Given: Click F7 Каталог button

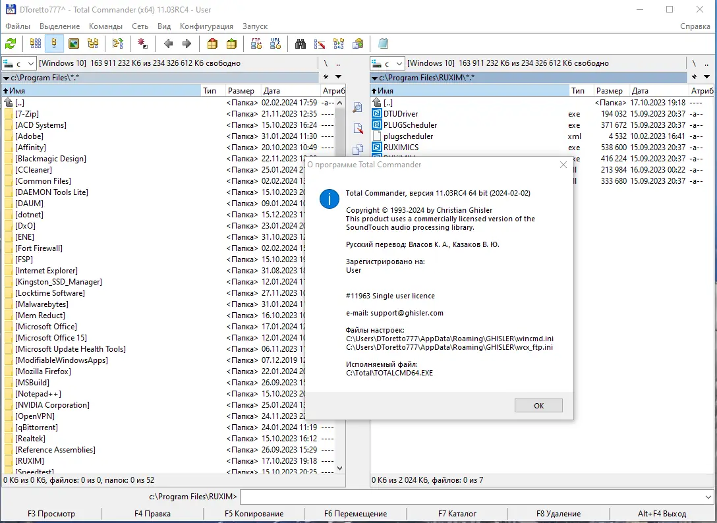Looking at the screenshot, I should pos(457,514).
